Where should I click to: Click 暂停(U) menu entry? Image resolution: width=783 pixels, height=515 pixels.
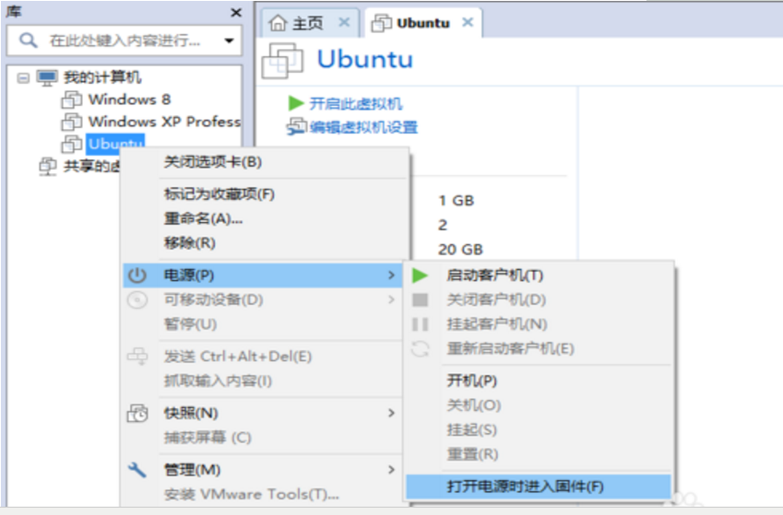click(190, 324)
